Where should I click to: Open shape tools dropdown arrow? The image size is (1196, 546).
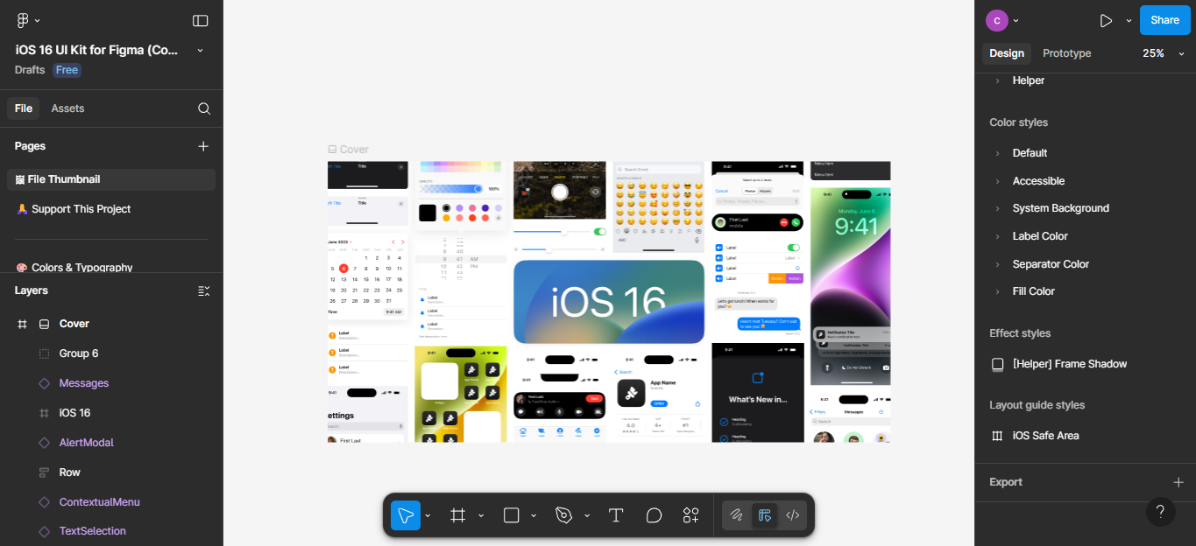[x=534, y=515]
